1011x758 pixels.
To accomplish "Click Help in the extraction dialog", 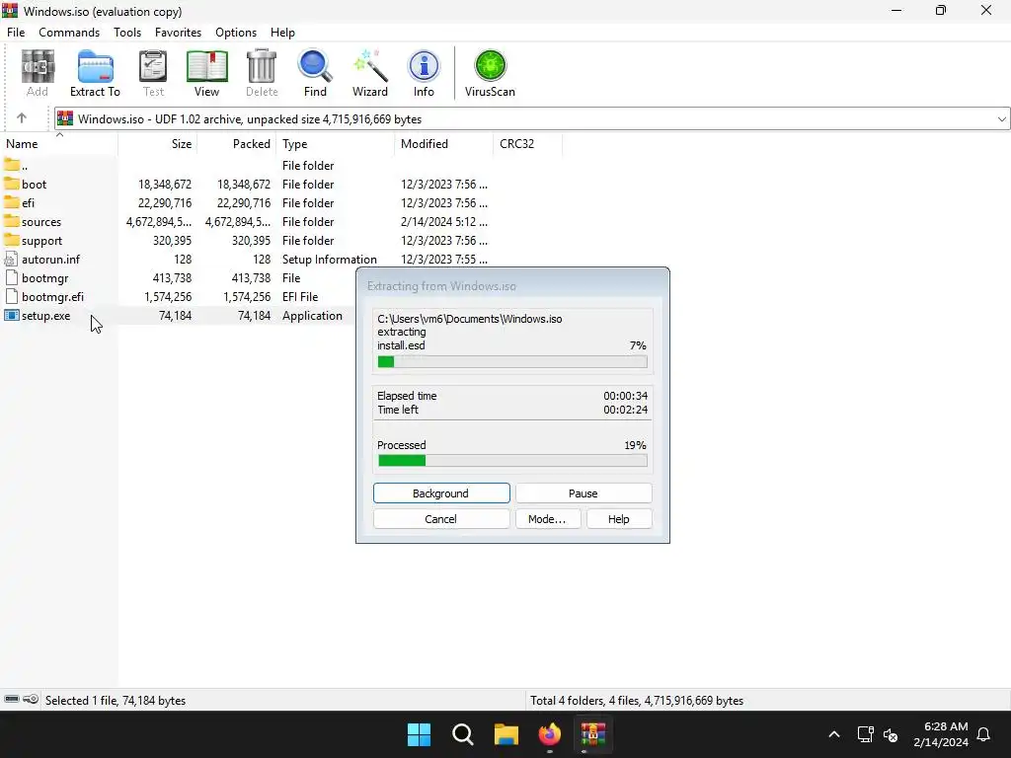I will click(x=619, y=519).
